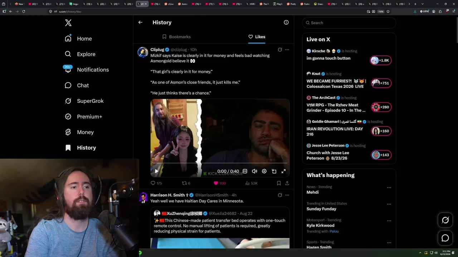Open Grok actions on Harrison H. Smith's post
Image resolution: width=458 pixels, height=257 pixels.
(x=280, y=195)
